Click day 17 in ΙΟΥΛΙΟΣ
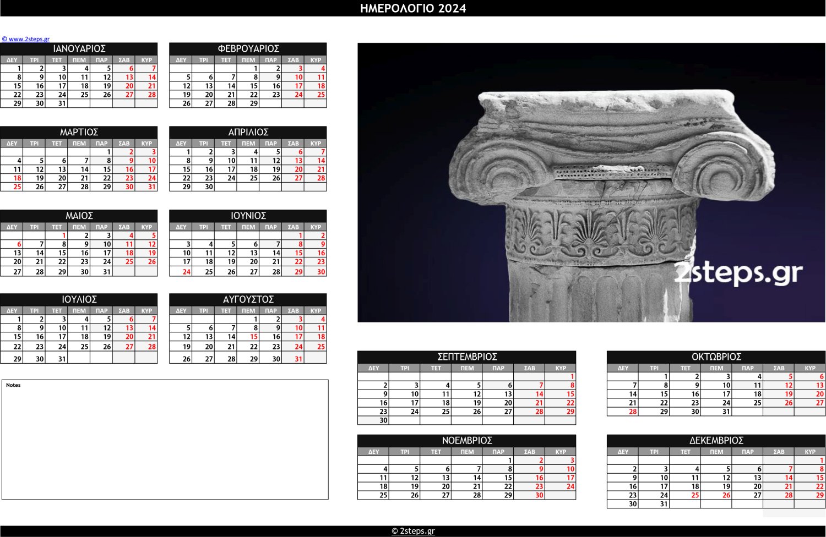 (x=56, y=337)
